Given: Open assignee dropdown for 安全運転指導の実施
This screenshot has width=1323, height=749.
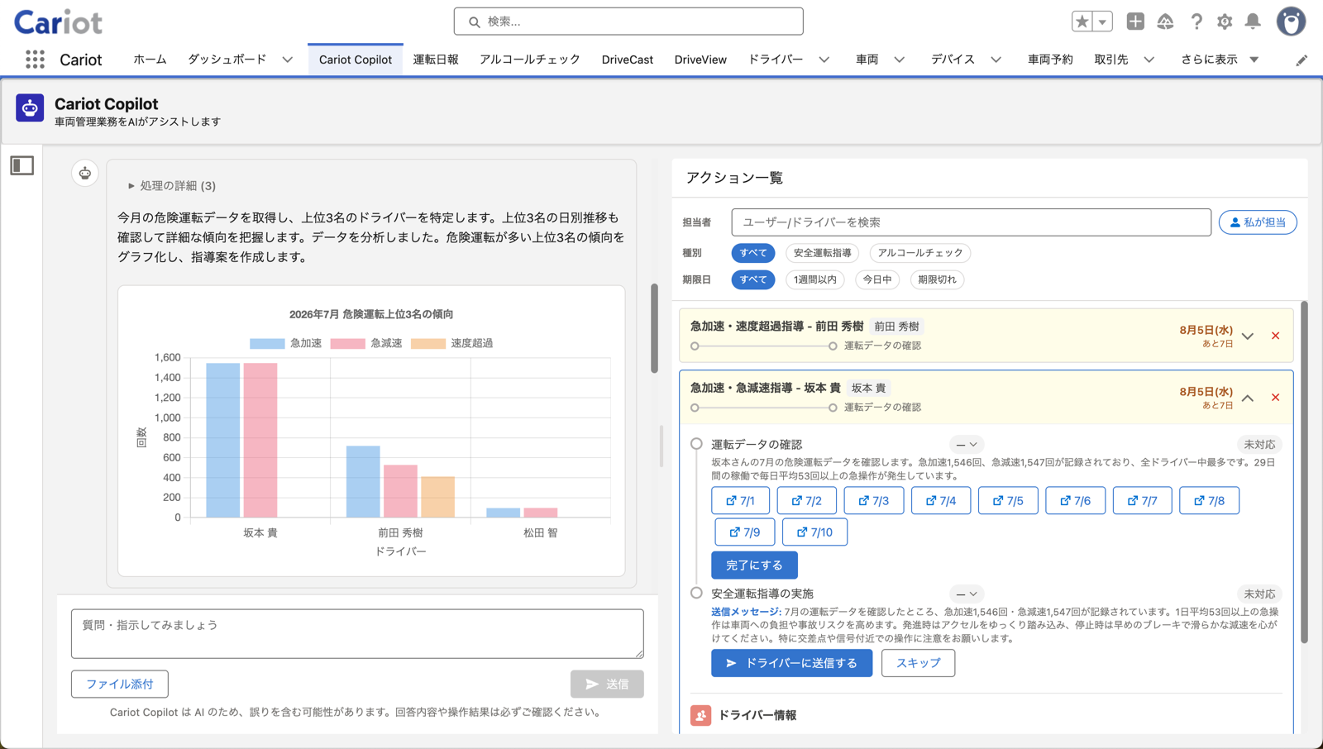Looking at the screenshot, I should point(966,594).
